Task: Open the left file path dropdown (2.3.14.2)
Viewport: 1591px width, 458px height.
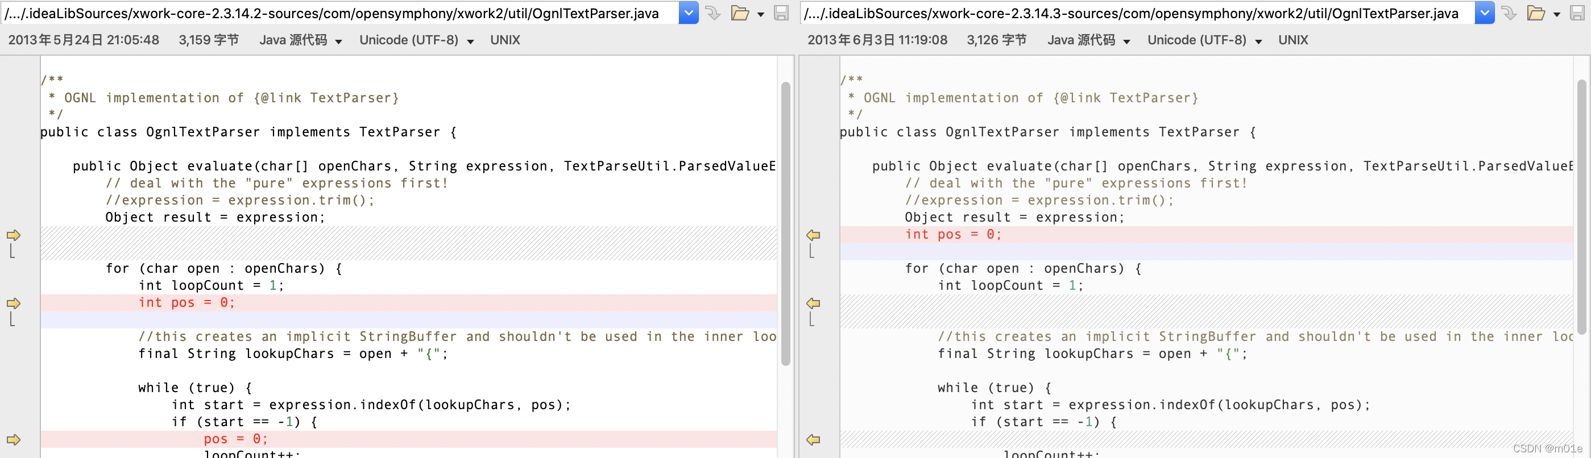Action: [x=688, y=13]
